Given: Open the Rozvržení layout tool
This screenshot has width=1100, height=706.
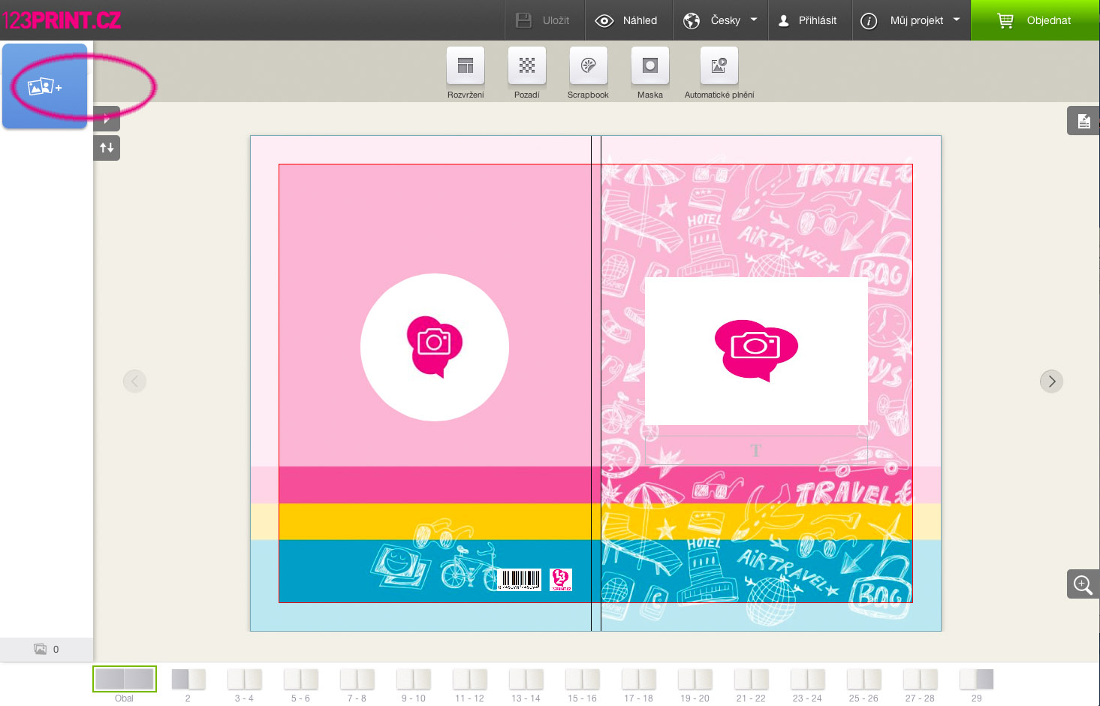Looking at the screenshot, I should pyautogui.click(x=466, y=67).
